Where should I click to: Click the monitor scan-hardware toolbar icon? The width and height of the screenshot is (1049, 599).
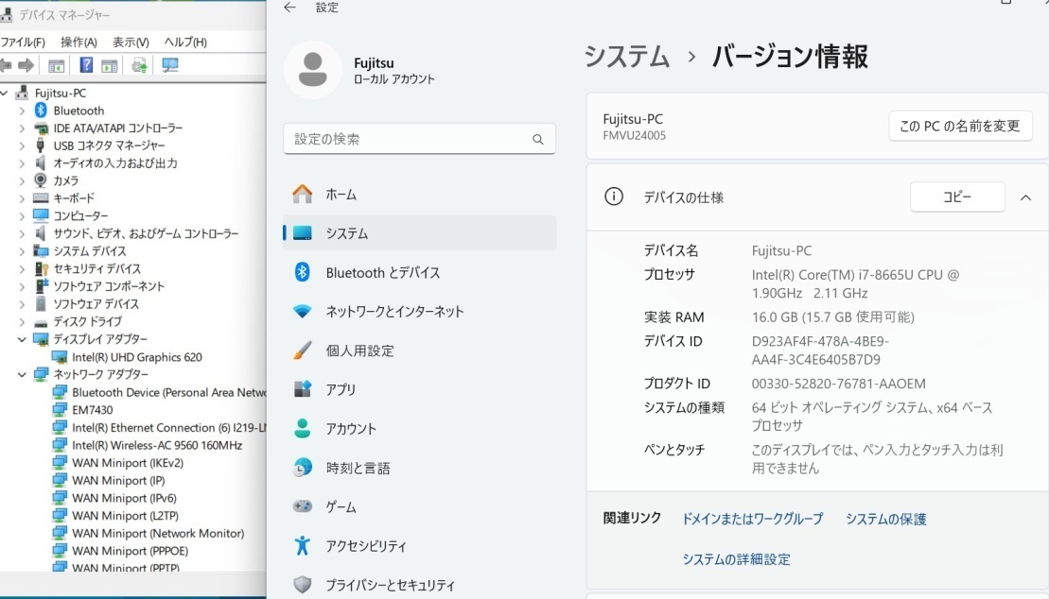tap(170, 65)
